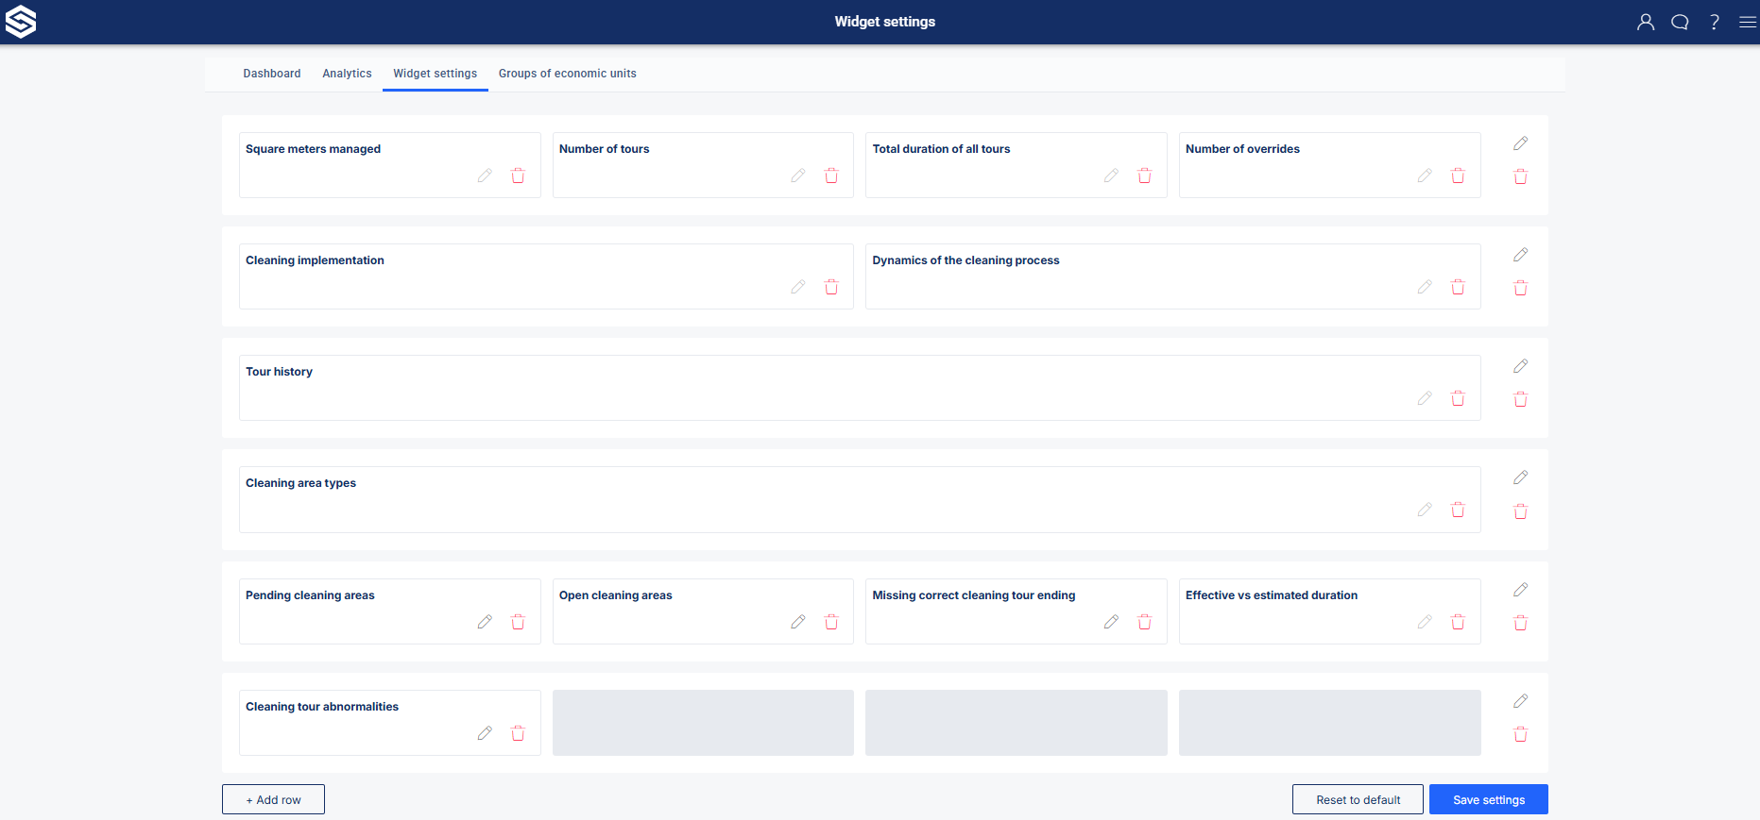The width and height of the screenshot is (1760, 820).
Task: Edit the Cleaning tour abnormalities widget
Action: (485, 733)
